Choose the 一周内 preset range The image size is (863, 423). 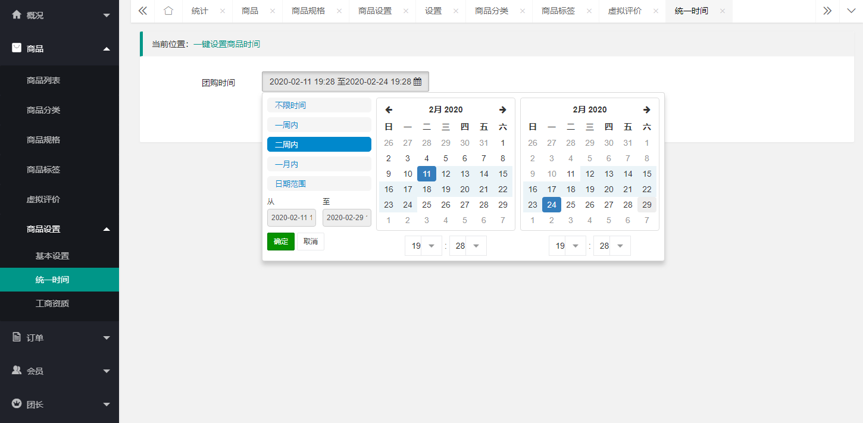(x=319, y=125)
